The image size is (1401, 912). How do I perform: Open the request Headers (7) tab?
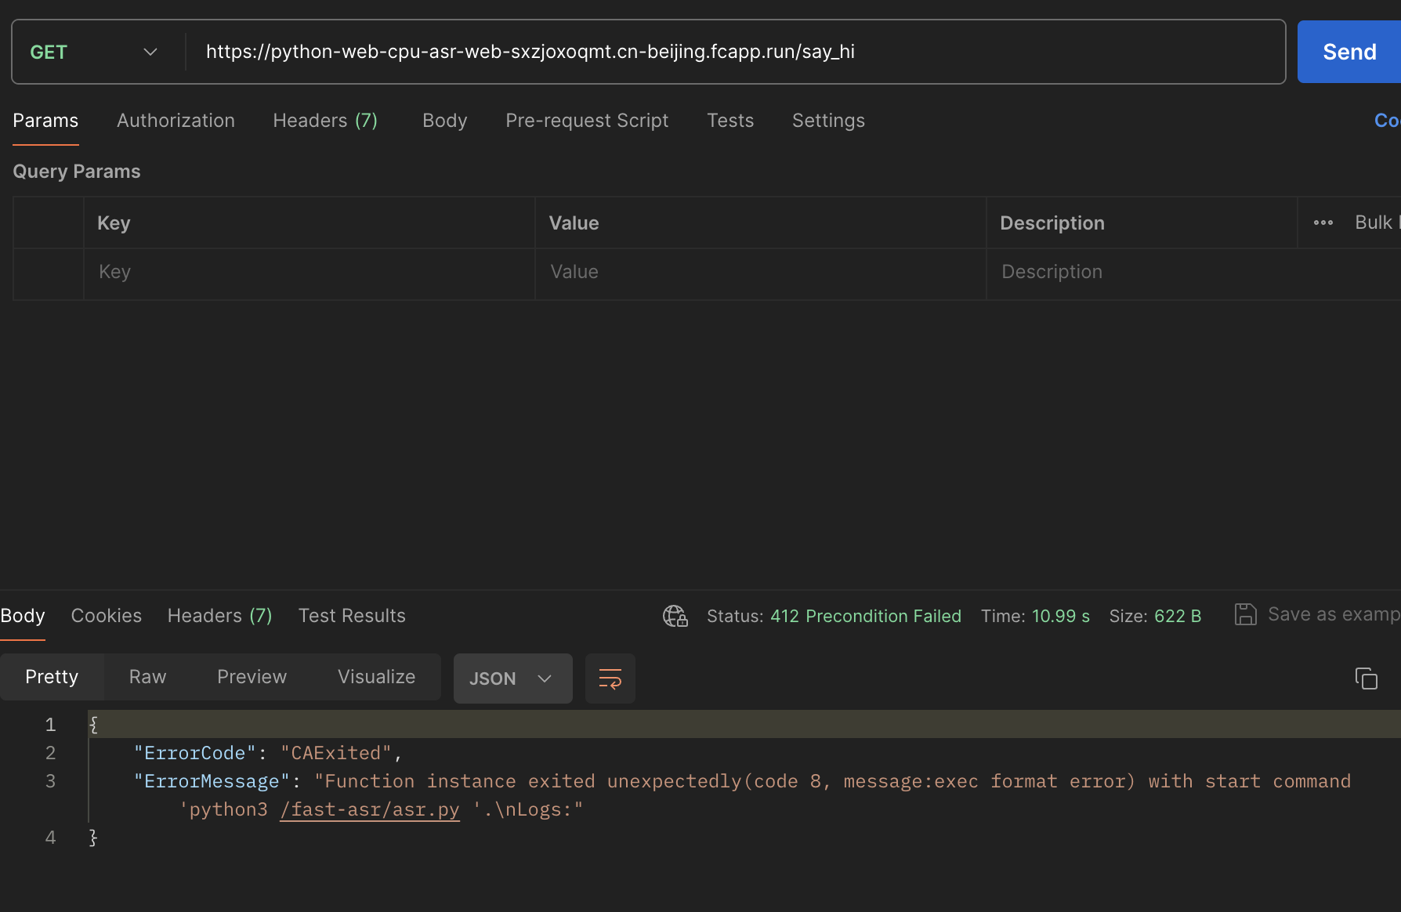[325, 121]
